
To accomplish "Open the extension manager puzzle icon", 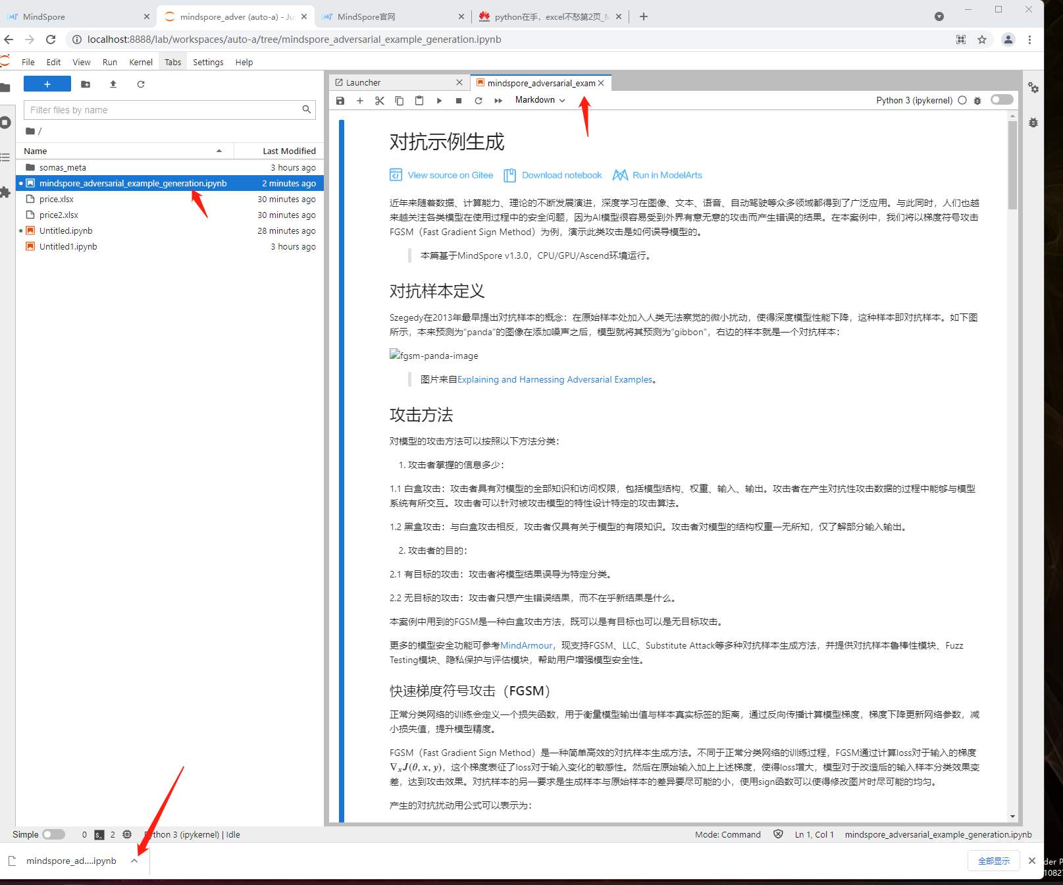I will tap(5, 192).
